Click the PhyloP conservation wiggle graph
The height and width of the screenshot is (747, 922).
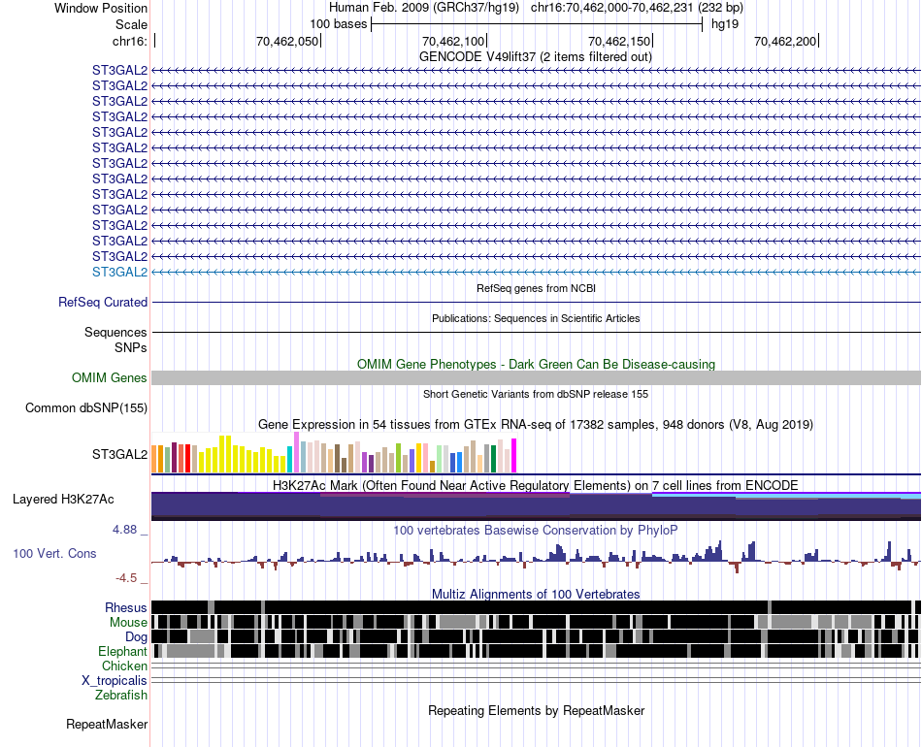(536, 556)
